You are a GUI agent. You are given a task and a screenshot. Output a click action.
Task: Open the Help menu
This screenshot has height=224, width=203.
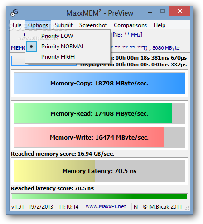pyautogui.click(x=159, y=25)
